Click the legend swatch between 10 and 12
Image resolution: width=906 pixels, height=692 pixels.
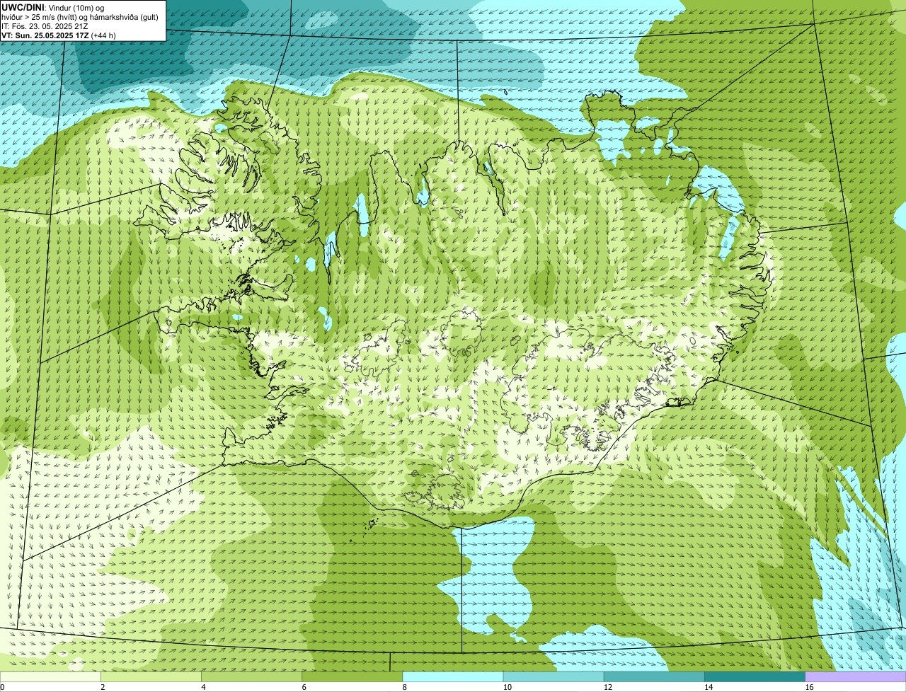pos(554,677)
